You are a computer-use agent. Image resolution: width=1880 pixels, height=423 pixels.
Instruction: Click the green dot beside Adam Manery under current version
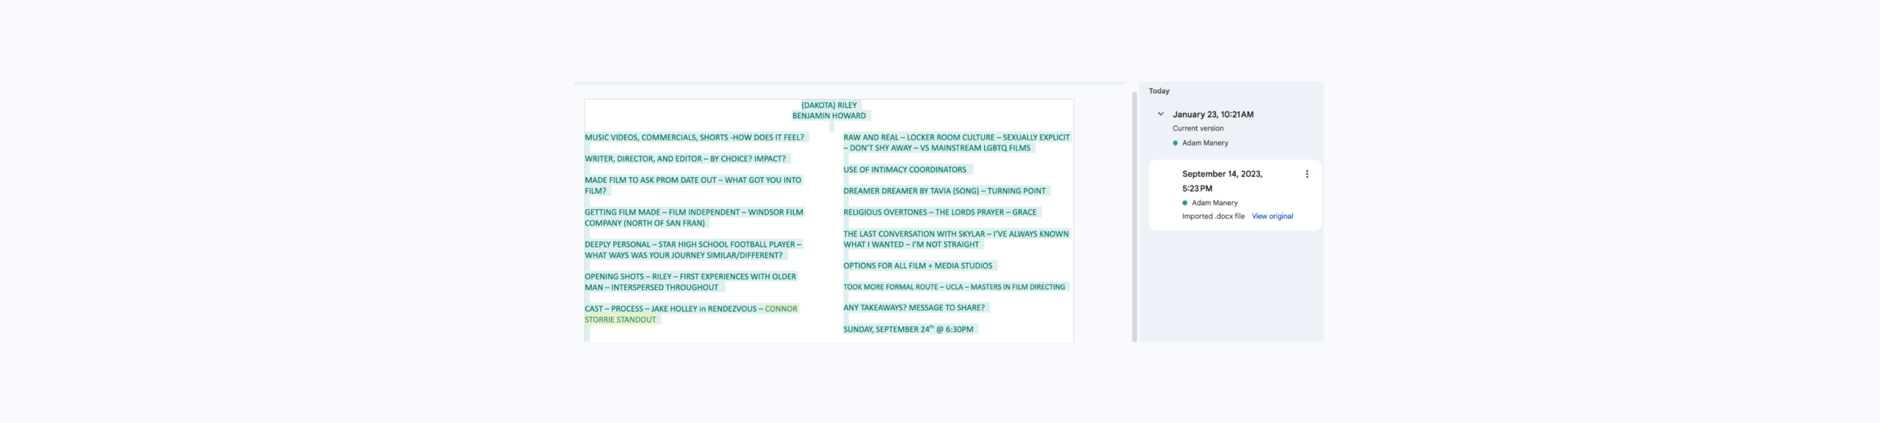[x=1175, y=143]
